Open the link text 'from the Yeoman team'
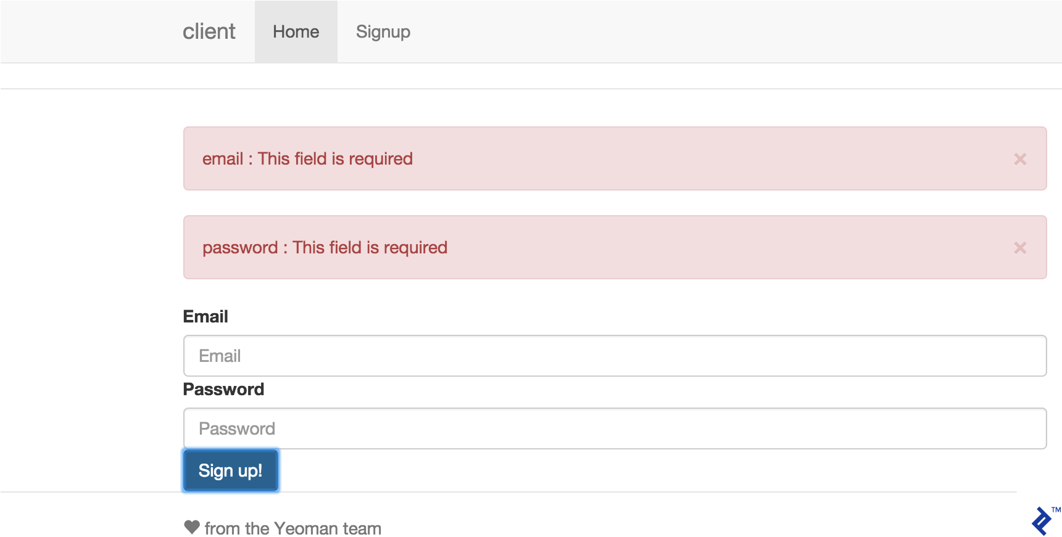The width and height of the screenshot is (1062, 537). [293, 528]
